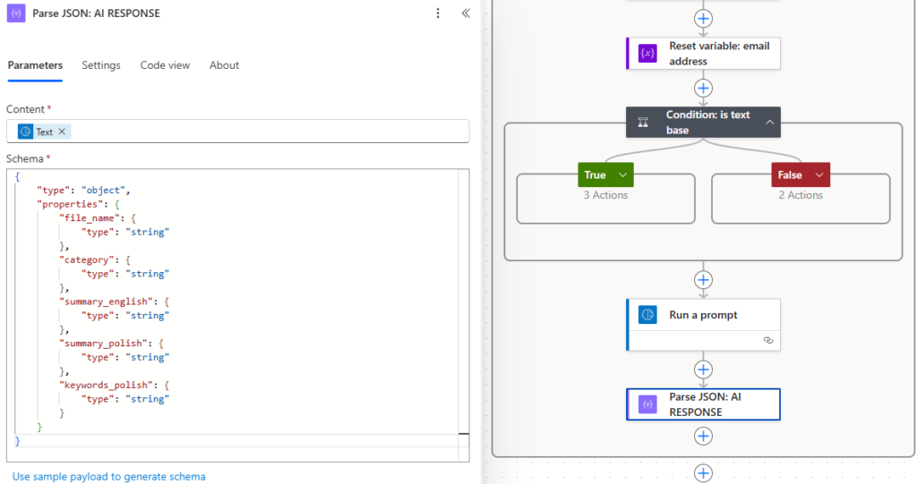This screenshot has width=917, height=484.
Task: Click the "category" key in schema
Action: [x=89, y=259]
